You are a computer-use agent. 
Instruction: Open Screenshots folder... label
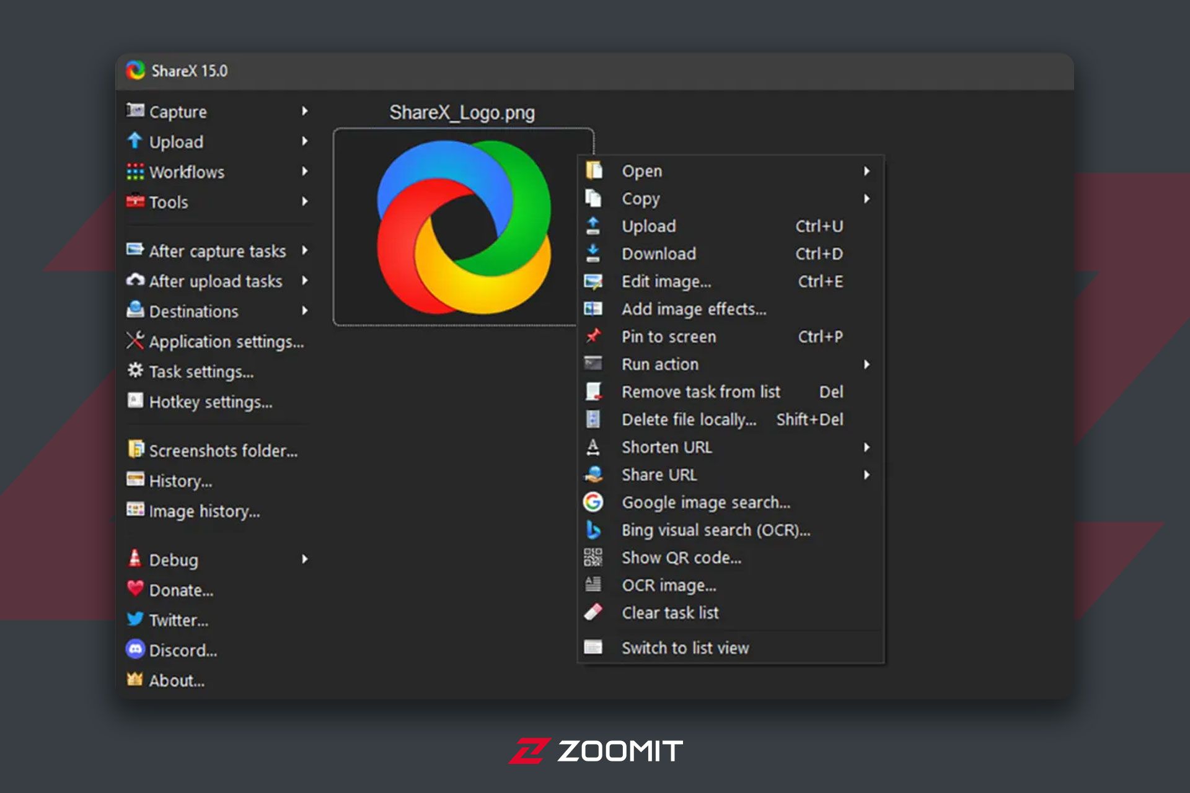click(223, 450)
